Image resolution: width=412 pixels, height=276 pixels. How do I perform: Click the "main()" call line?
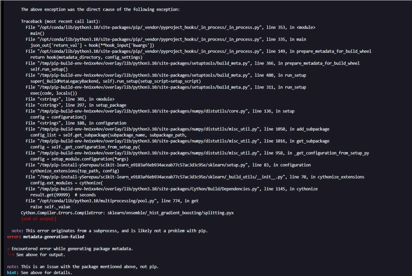pos(37,33)
